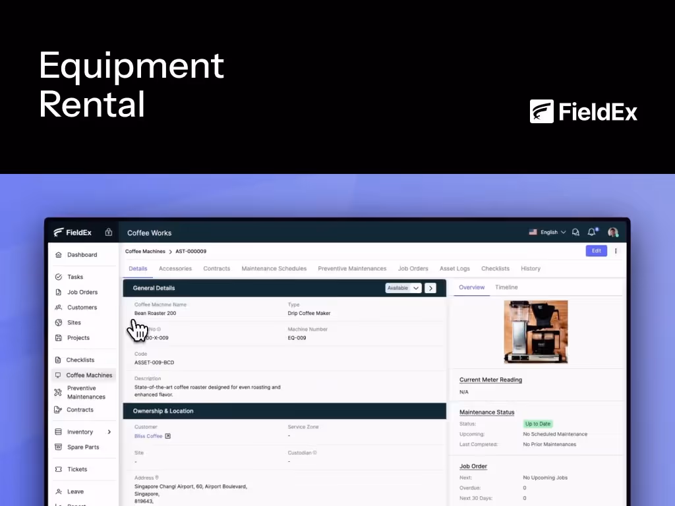Open the Asset Logs tab
The height and width of the screenshot is (506, 675).
[455, 269]
